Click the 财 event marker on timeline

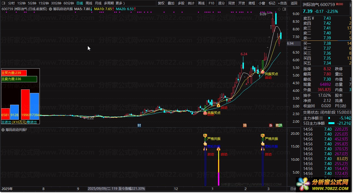pos(139,125)
